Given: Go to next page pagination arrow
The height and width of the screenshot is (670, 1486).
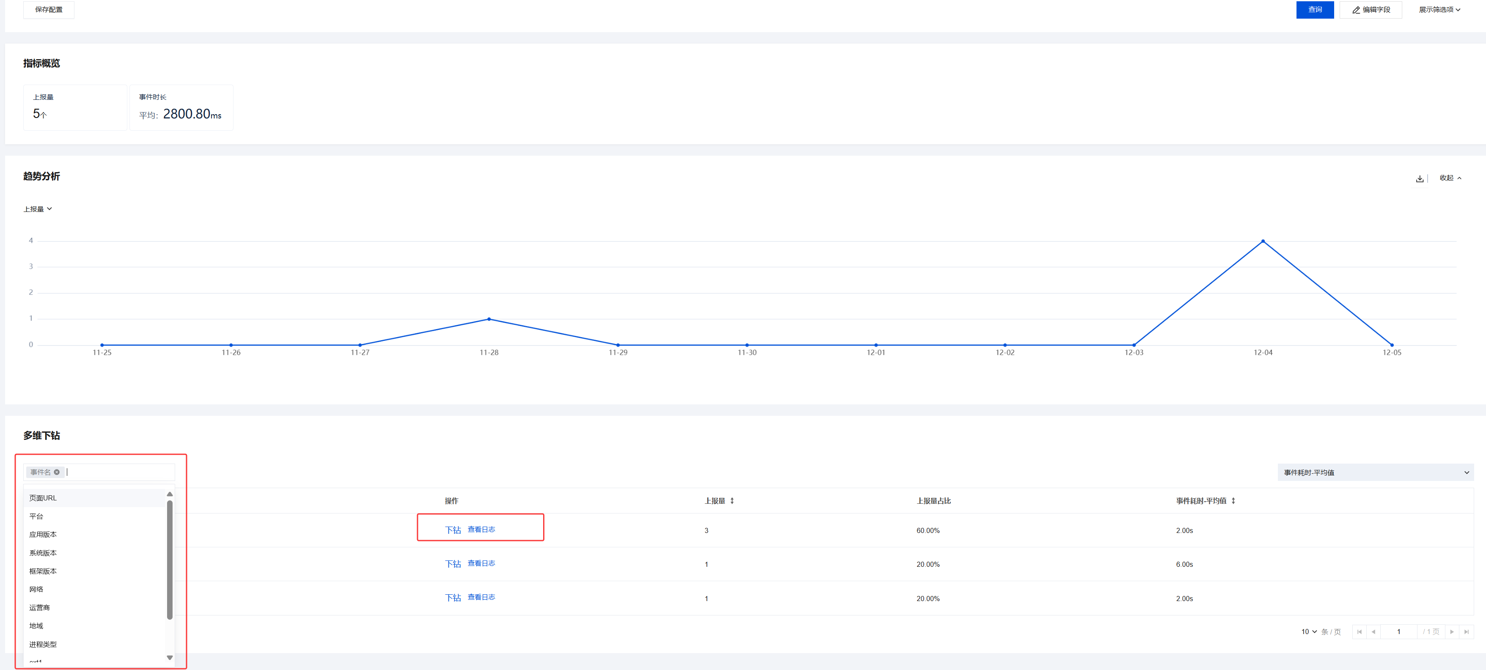Looking at the screenshot, I should 1451,632.
